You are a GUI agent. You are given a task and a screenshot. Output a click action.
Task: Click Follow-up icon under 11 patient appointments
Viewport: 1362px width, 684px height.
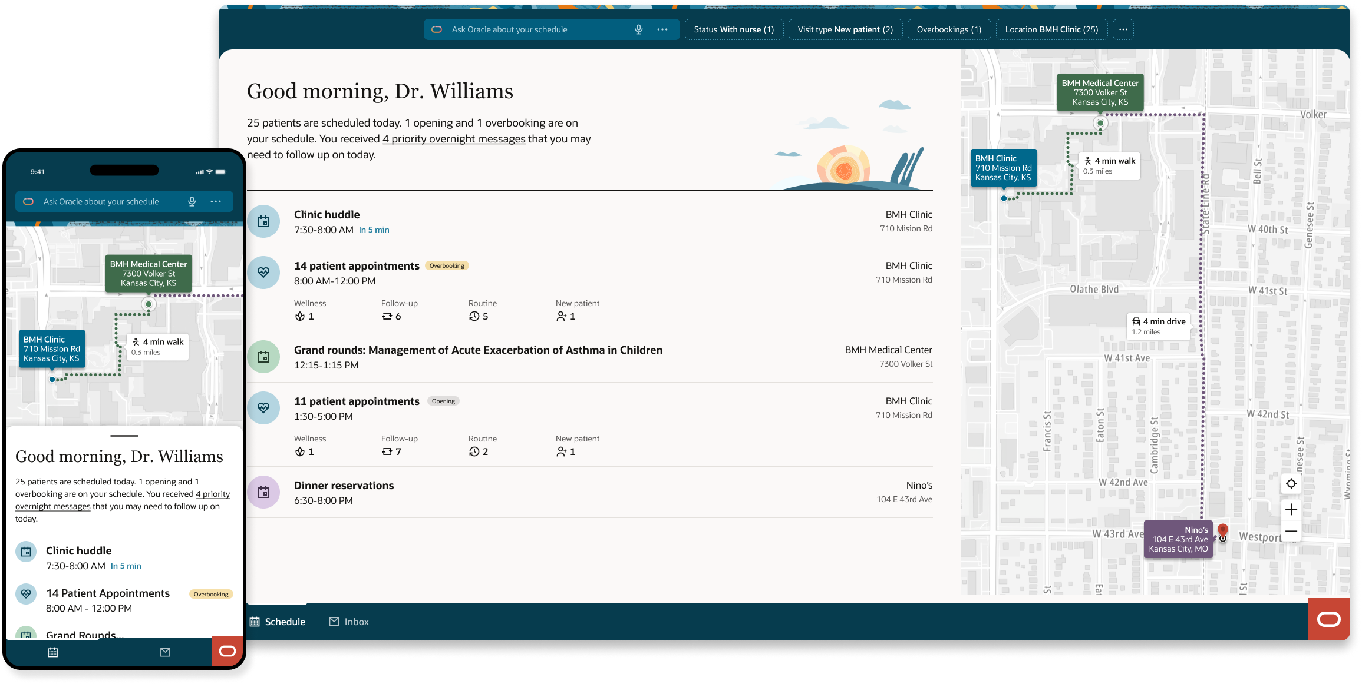387,451
